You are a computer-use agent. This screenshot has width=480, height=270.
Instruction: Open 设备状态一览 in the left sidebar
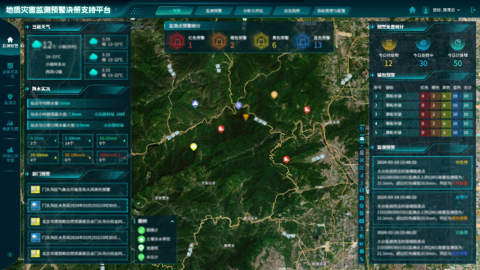point(10,70)
